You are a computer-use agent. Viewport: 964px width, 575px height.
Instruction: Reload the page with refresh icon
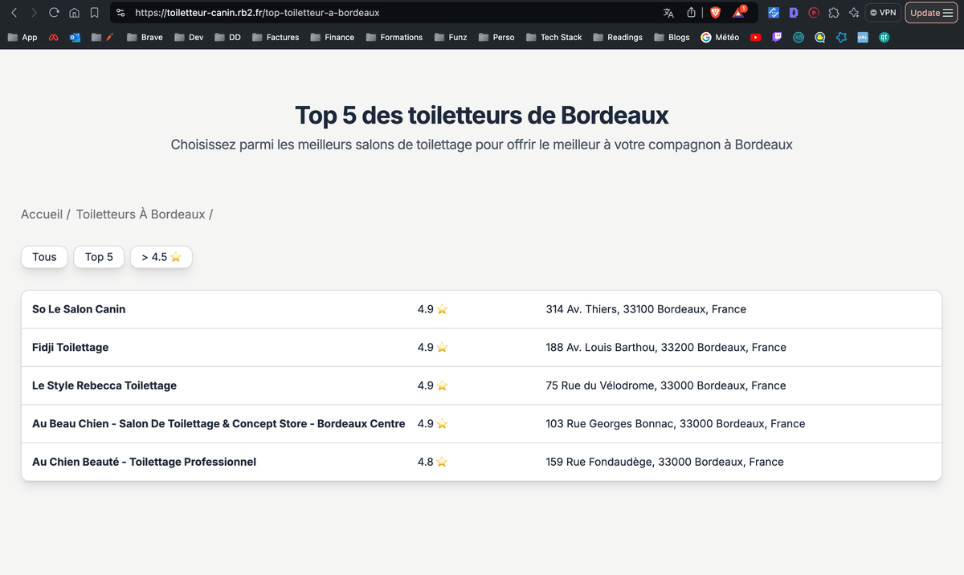coord(54,13)
